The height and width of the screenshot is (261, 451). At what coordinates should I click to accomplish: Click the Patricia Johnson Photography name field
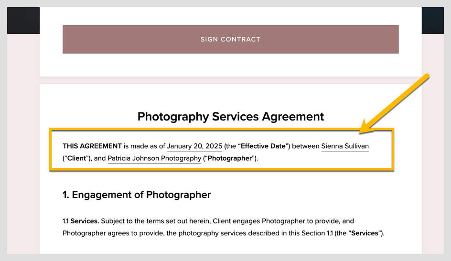154,158
